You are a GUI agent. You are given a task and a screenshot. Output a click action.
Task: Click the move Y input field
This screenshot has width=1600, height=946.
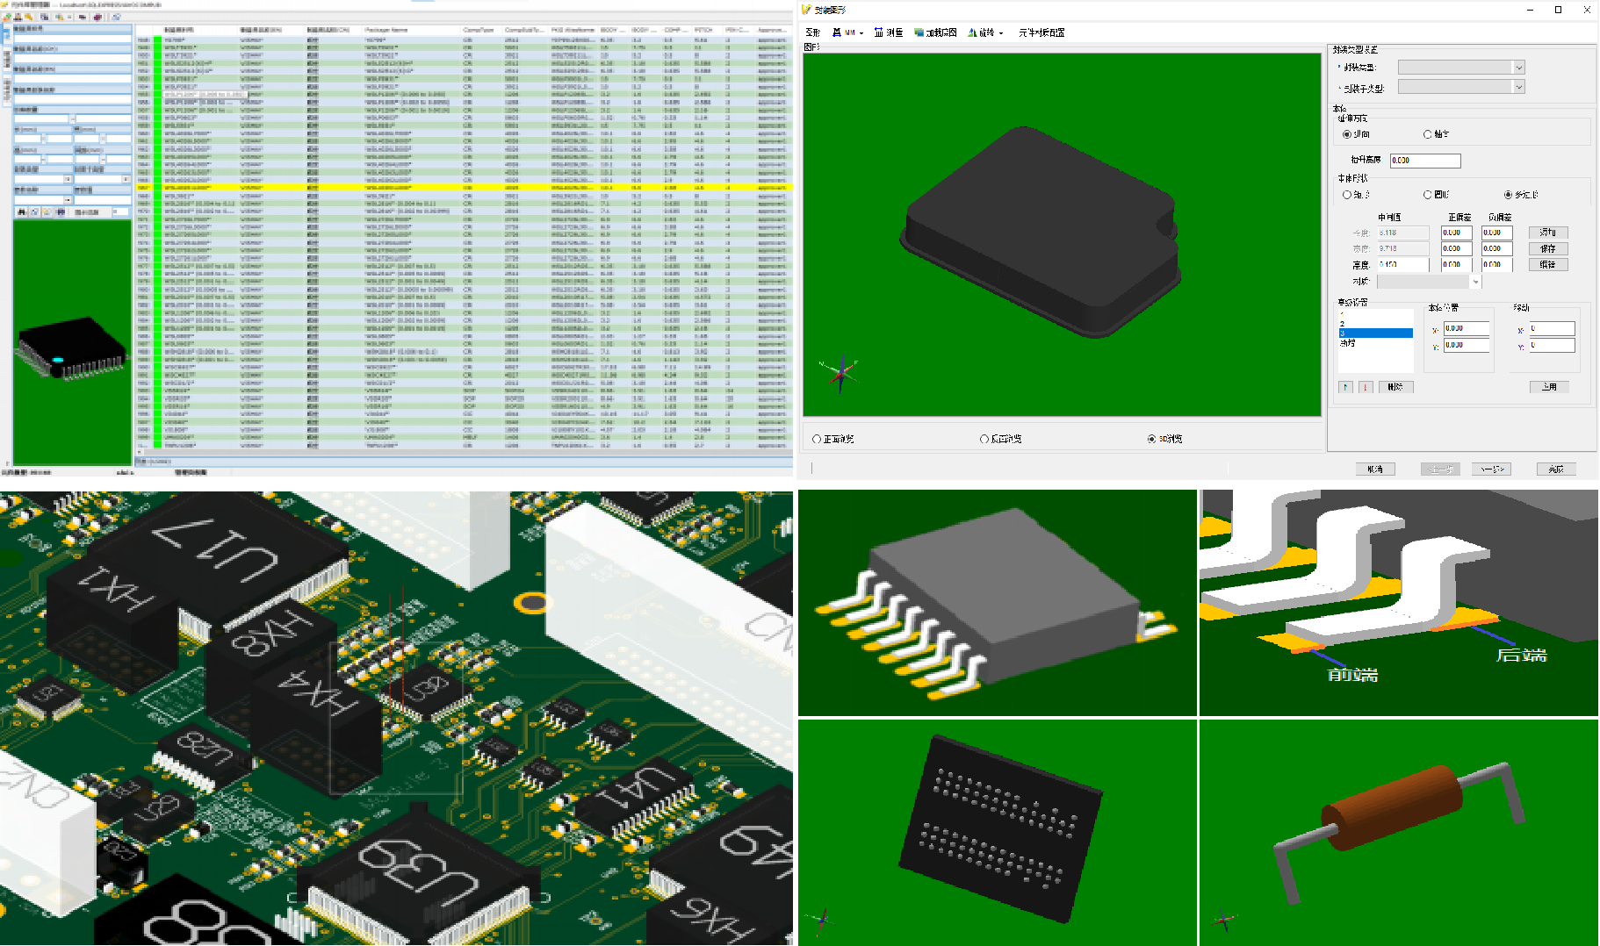click(1552, 345)
